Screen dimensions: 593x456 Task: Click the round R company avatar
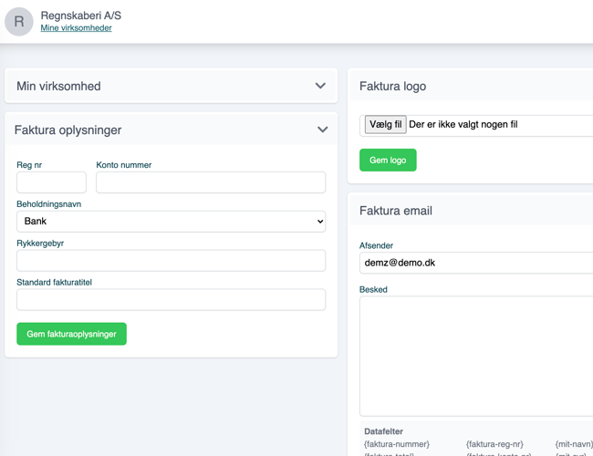click(19, 21)
